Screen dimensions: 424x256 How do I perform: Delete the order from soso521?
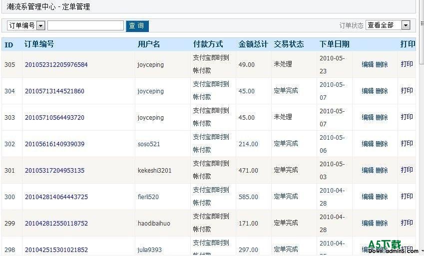[382, 144]
